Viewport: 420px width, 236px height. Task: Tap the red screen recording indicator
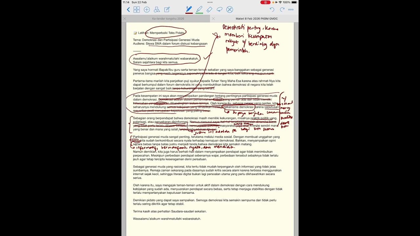tap(265, 2)
